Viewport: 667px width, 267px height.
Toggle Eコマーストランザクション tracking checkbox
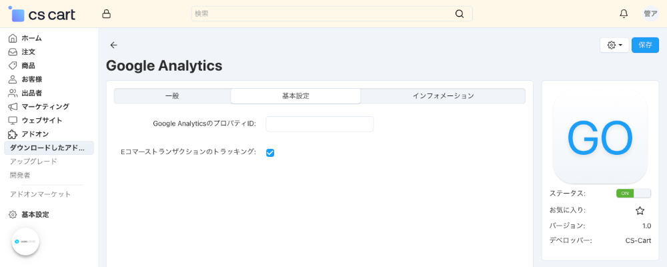(270, 153)
